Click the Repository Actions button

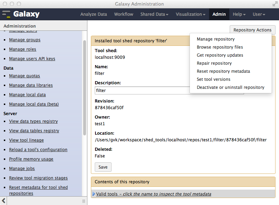coord(252,30)
